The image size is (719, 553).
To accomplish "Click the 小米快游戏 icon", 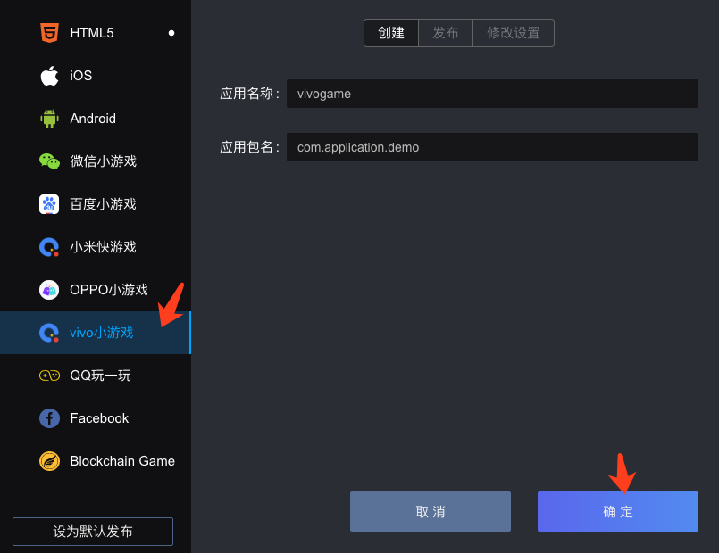I will pyautogui.click(x=49, y=247).
